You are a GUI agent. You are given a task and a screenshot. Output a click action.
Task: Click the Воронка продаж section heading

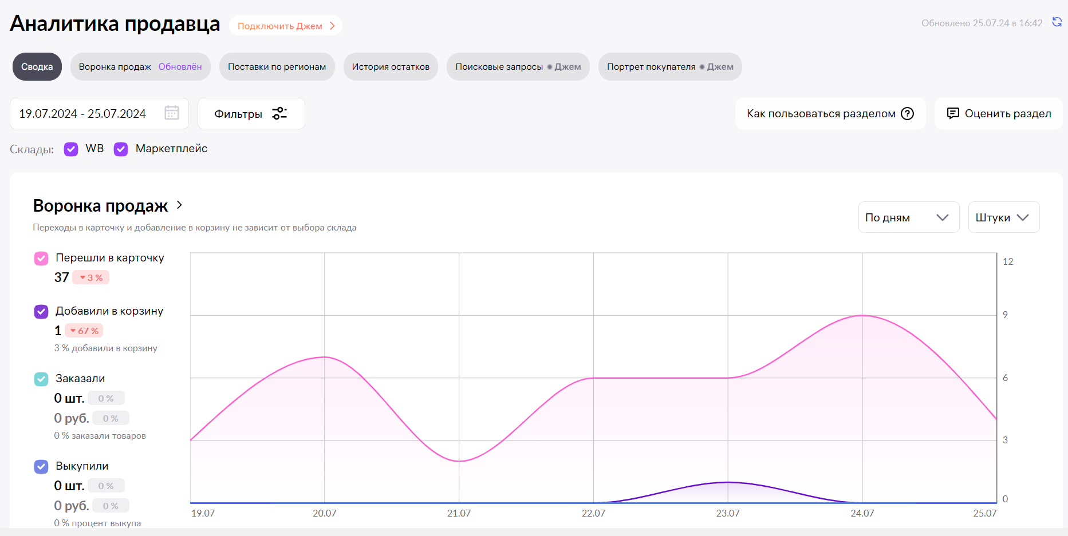tap(100, 205)
